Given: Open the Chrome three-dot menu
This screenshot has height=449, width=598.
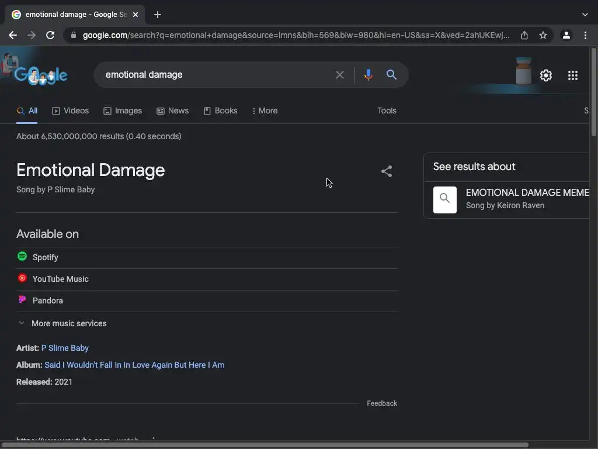Looking at the screenshot, I should tap(585, 35).
